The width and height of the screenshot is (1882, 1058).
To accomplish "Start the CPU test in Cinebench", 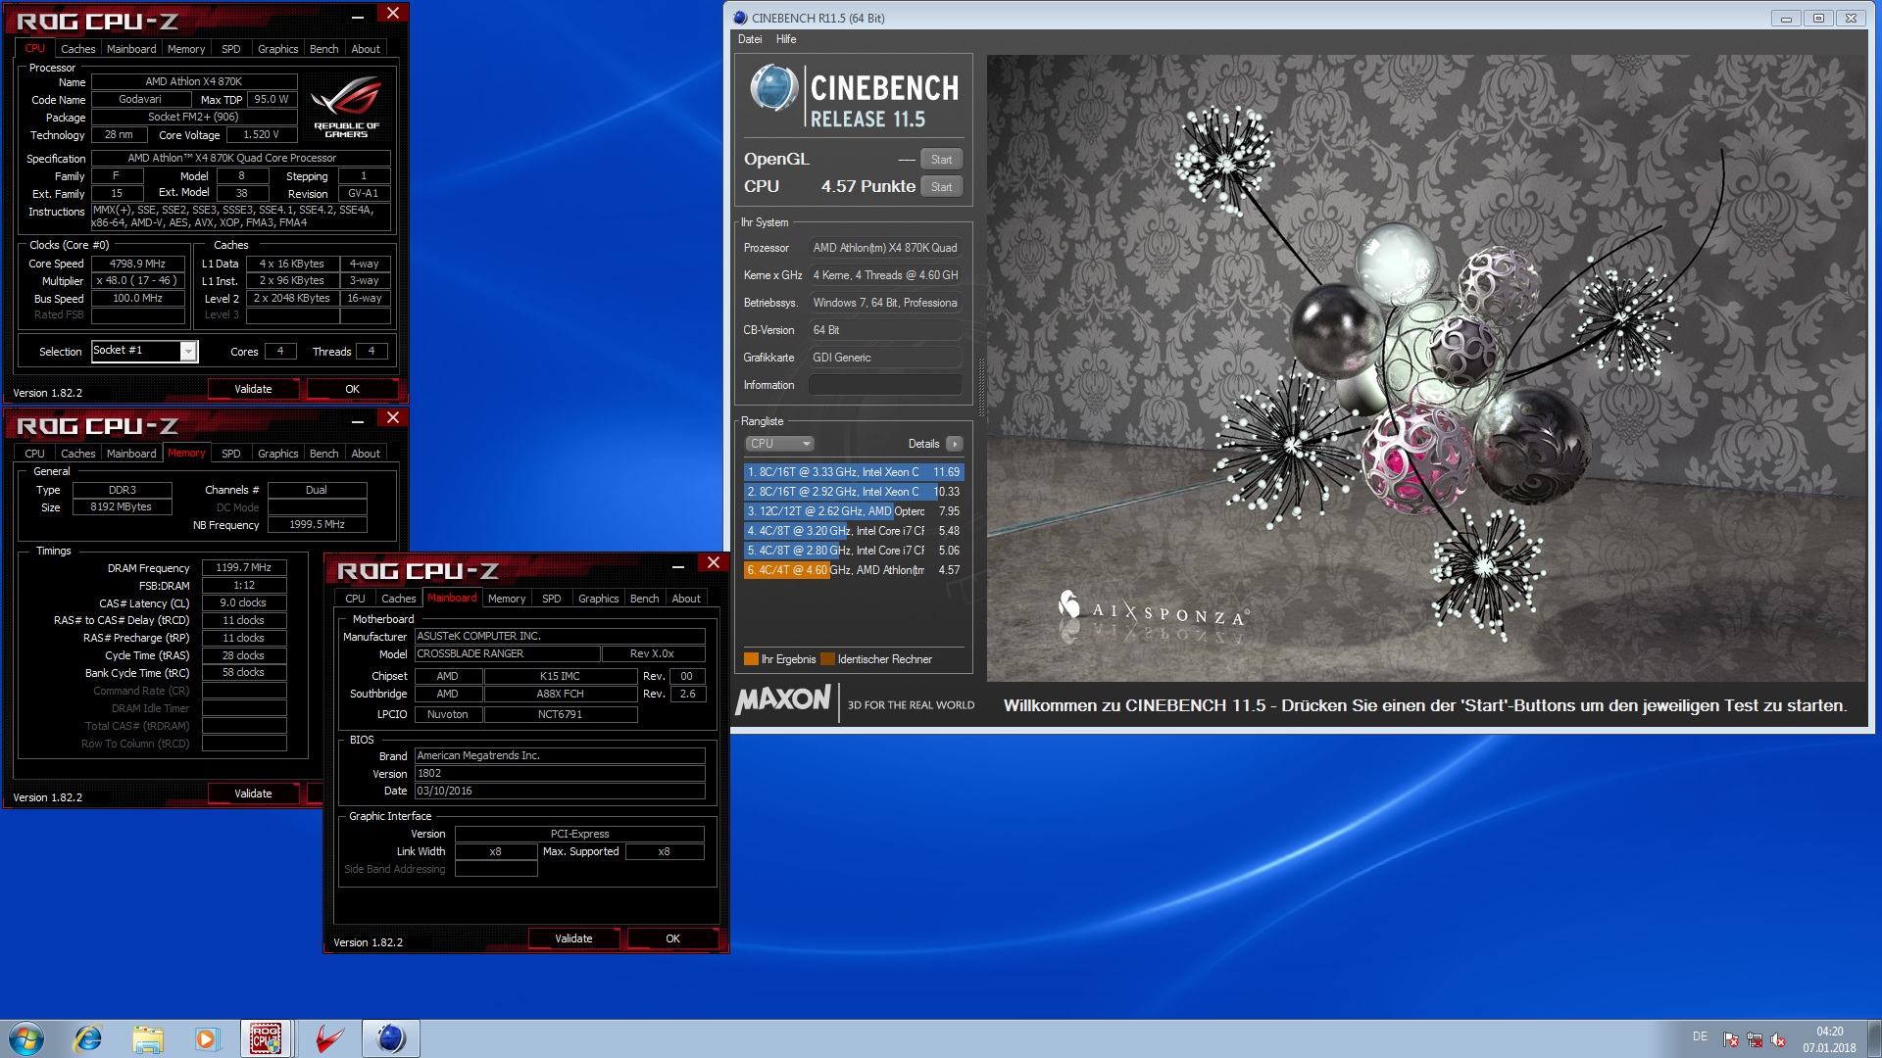I will coord(941,187).
